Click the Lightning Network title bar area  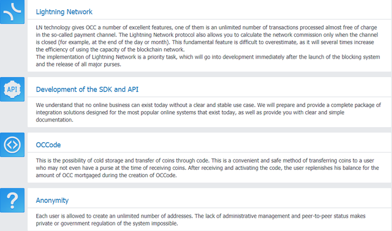click(x=209, y=10)
